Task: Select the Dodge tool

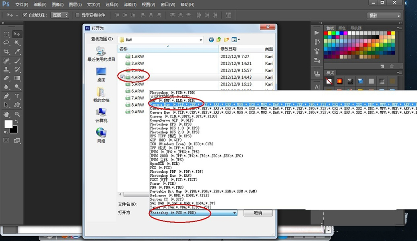Action: pos(17,87)
